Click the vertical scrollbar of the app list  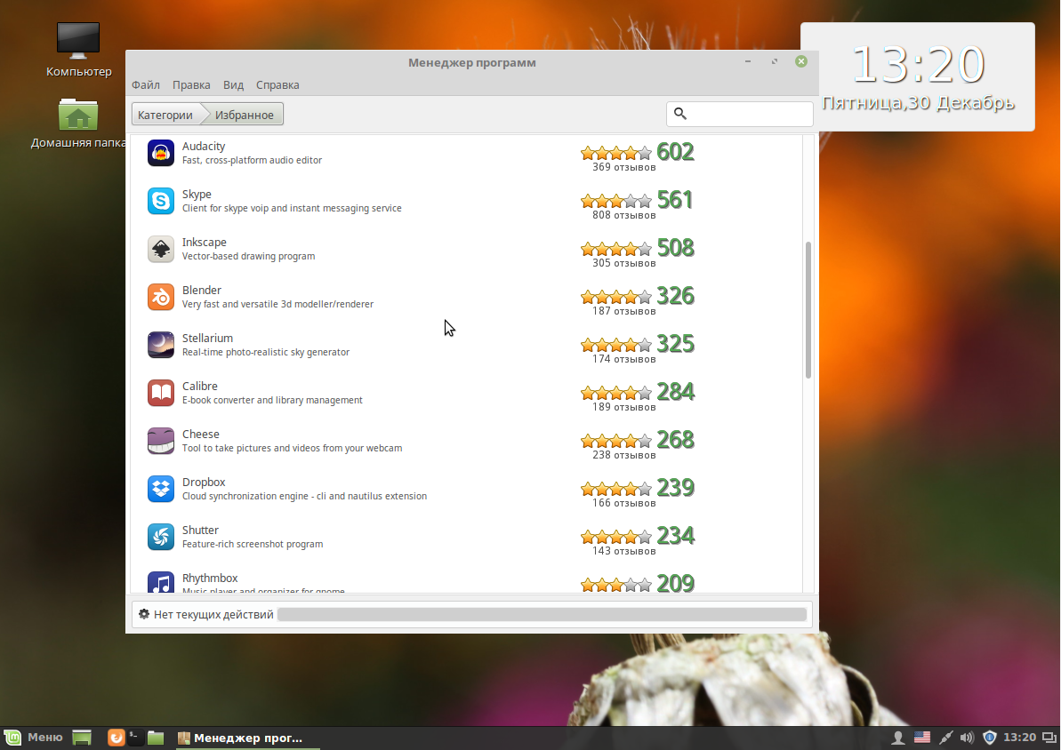pos(808,302)
